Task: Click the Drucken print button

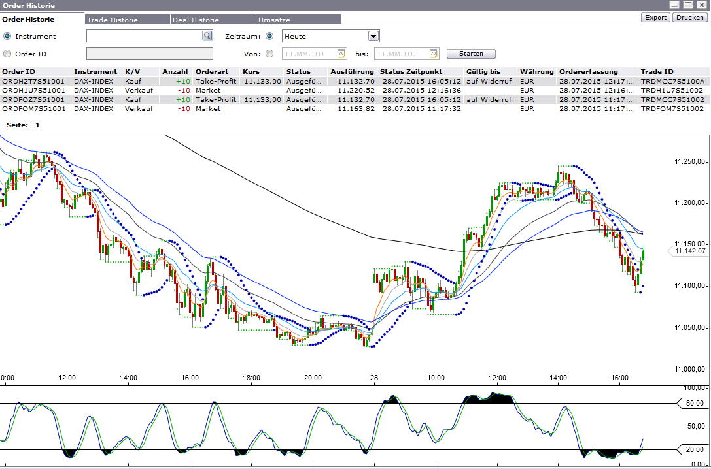Action: click(689, 18)
